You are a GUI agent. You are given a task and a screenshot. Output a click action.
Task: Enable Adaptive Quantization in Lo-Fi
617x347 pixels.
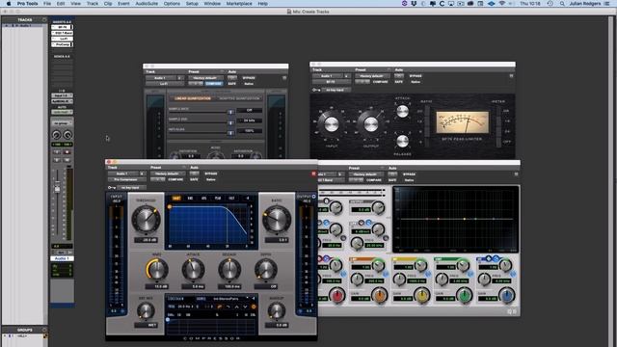pos(239,98)
